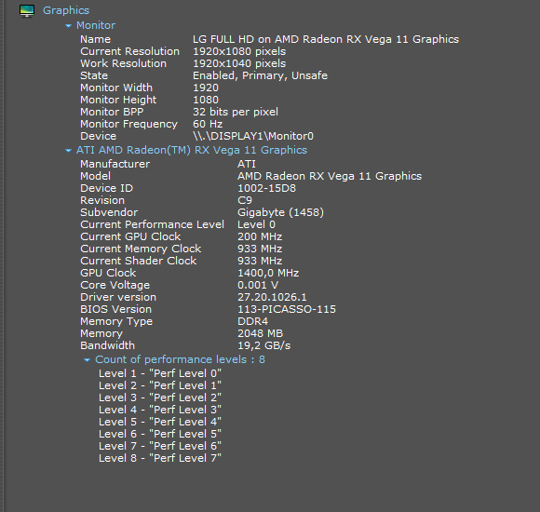Click the Memory Type value DDR4
This screenshot has height=512, width=540.
point(253,321)
